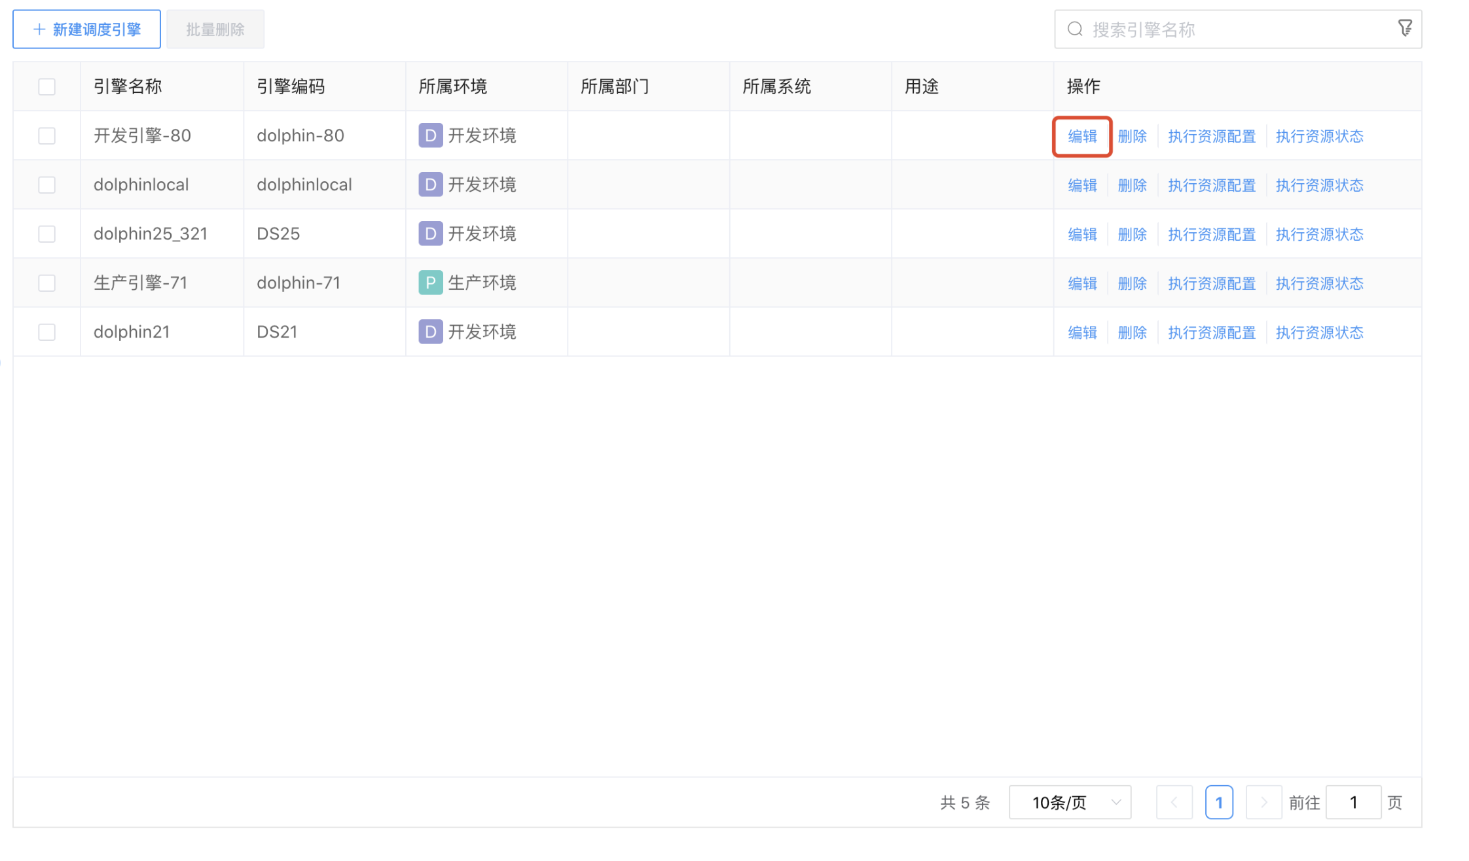Click the previous page arrow icon

point(1174,802)
